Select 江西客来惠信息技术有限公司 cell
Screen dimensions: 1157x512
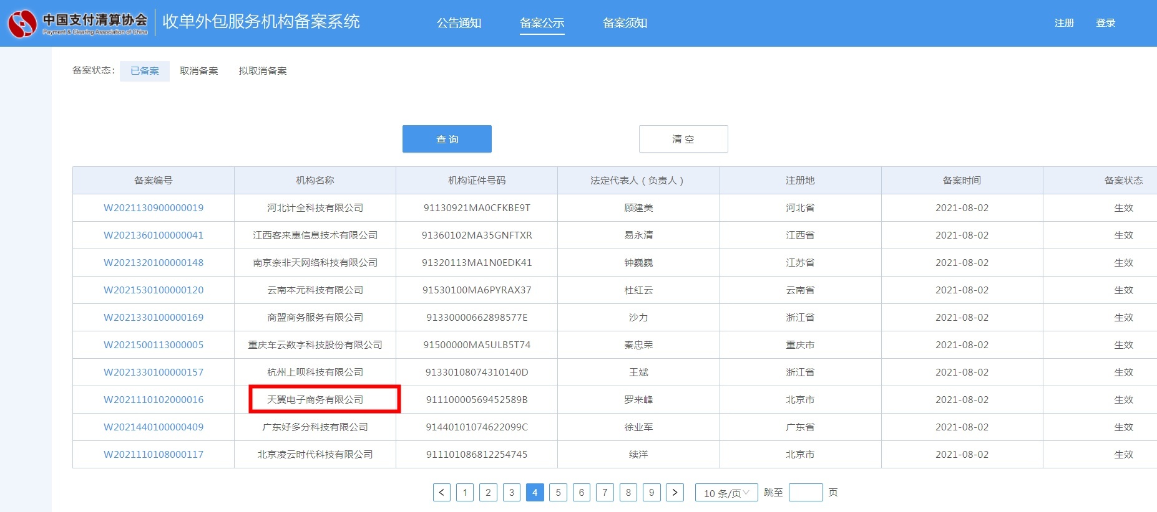(x=315, y=235)
